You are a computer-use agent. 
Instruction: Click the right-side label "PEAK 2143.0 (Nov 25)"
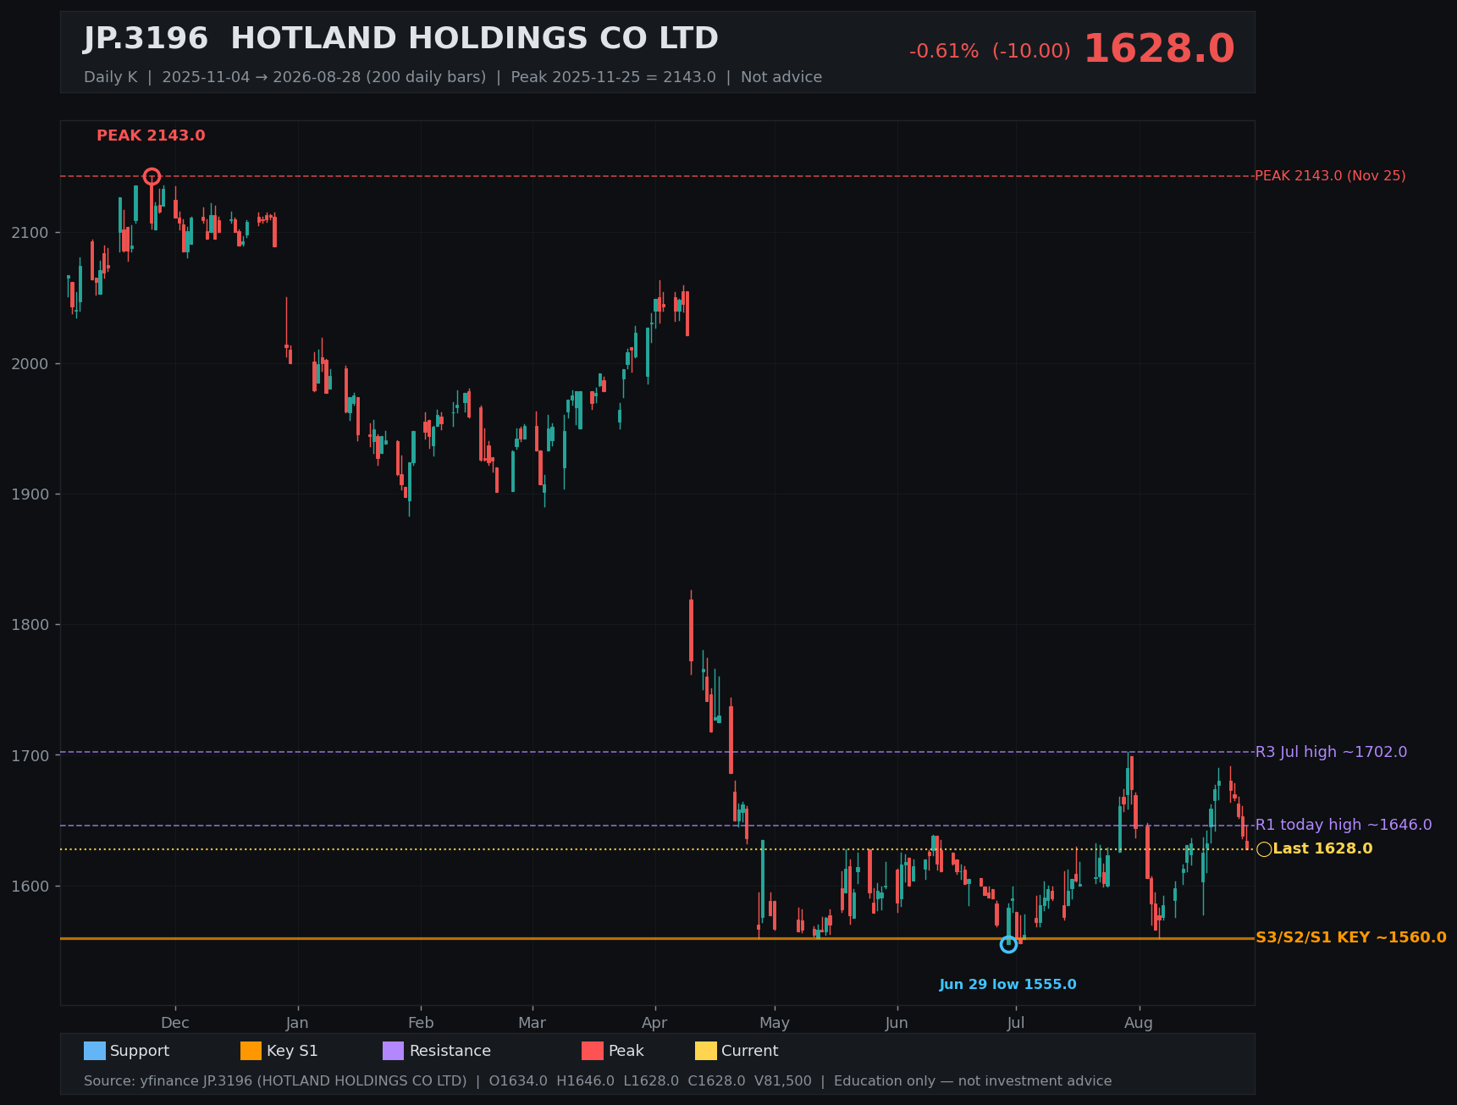[x=1330, y=176]
